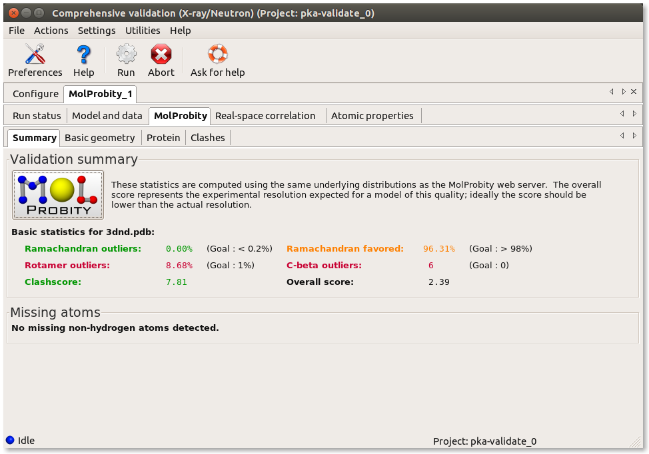The height and width of the screenshot is (454, 649).
Task: Close the MolProbity_1 tab with the X icon
Action: [634, 91]
